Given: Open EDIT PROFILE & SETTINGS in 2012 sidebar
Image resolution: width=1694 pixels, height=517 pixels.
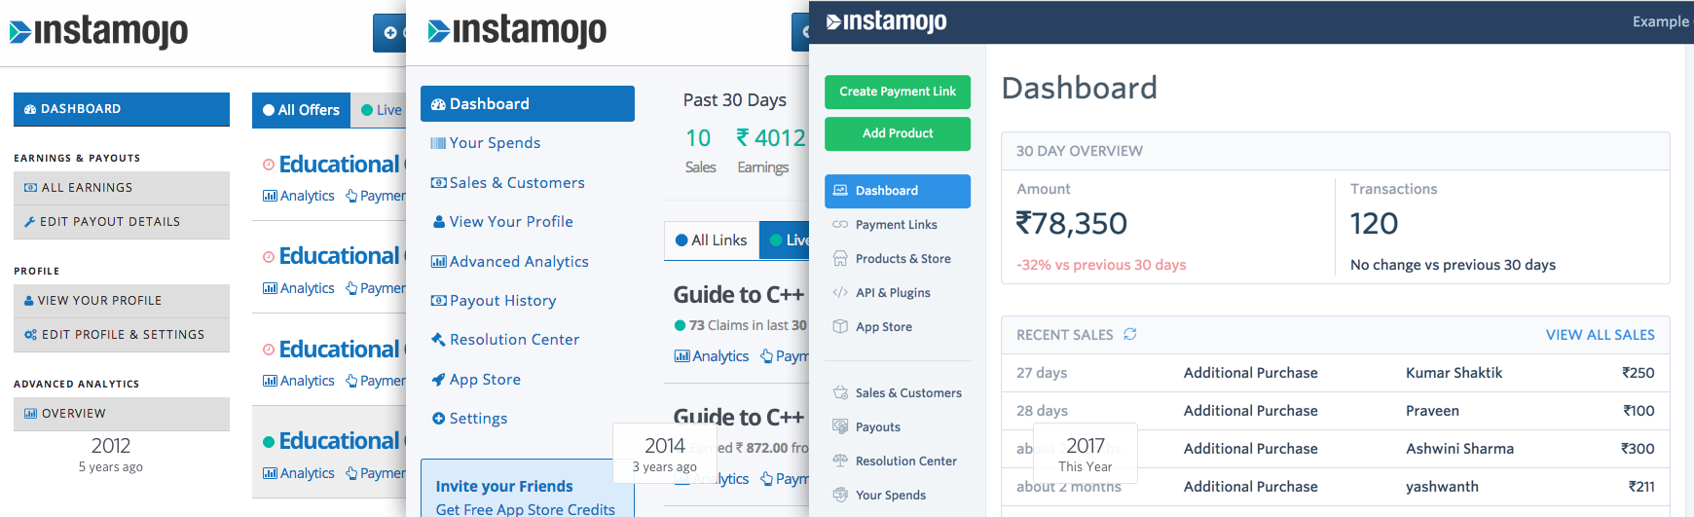Looking at the screenshot, I should [122, 335].
